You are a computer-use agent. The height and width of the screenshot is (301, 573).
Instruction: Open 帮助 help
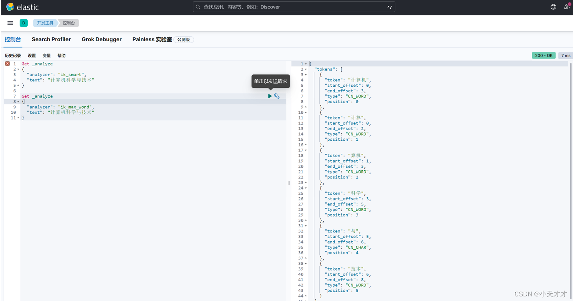click(62, 55)
